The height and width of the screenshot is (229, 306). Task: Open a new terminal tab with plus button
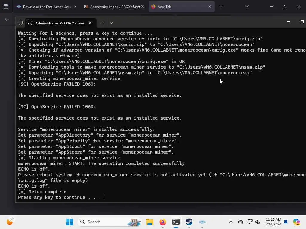(103, 23)
